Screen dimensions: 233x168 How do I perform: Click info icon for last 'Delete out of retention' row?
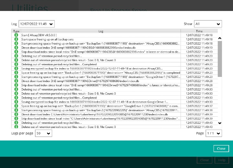tap(16, 127)
